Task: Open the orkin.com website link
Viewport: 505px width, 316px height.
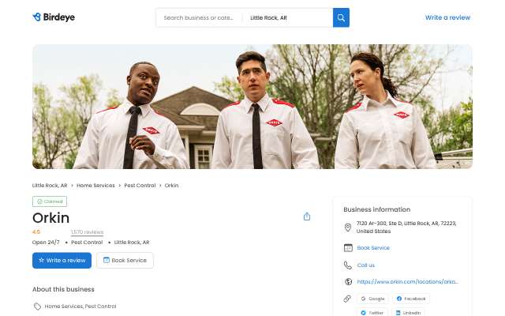Action: [407, 281]
